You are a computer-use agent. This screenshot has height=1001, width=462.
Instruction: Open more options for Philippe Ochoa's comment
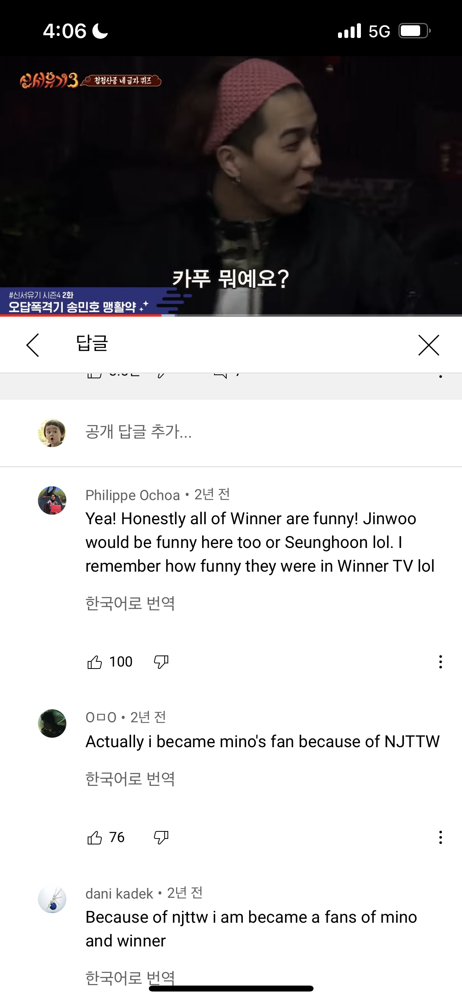point(440,662)
